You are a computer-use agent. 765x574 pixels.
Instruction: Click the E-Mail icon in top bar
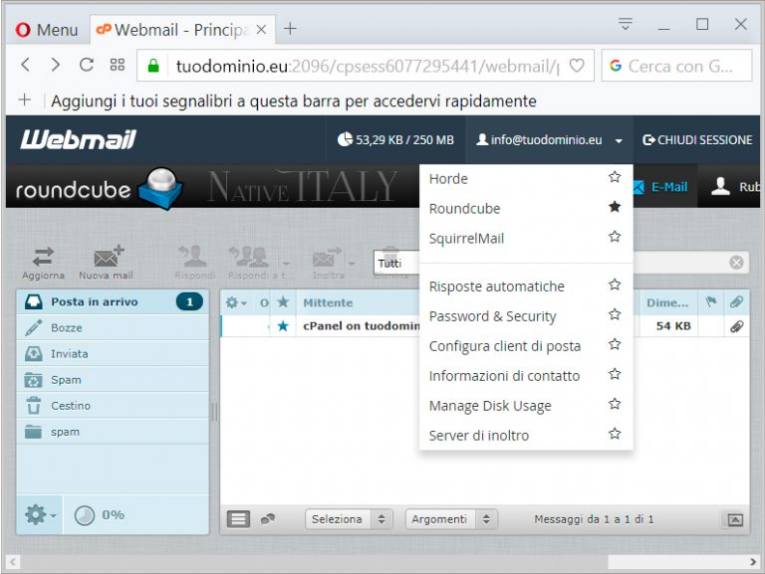(638, 187)
